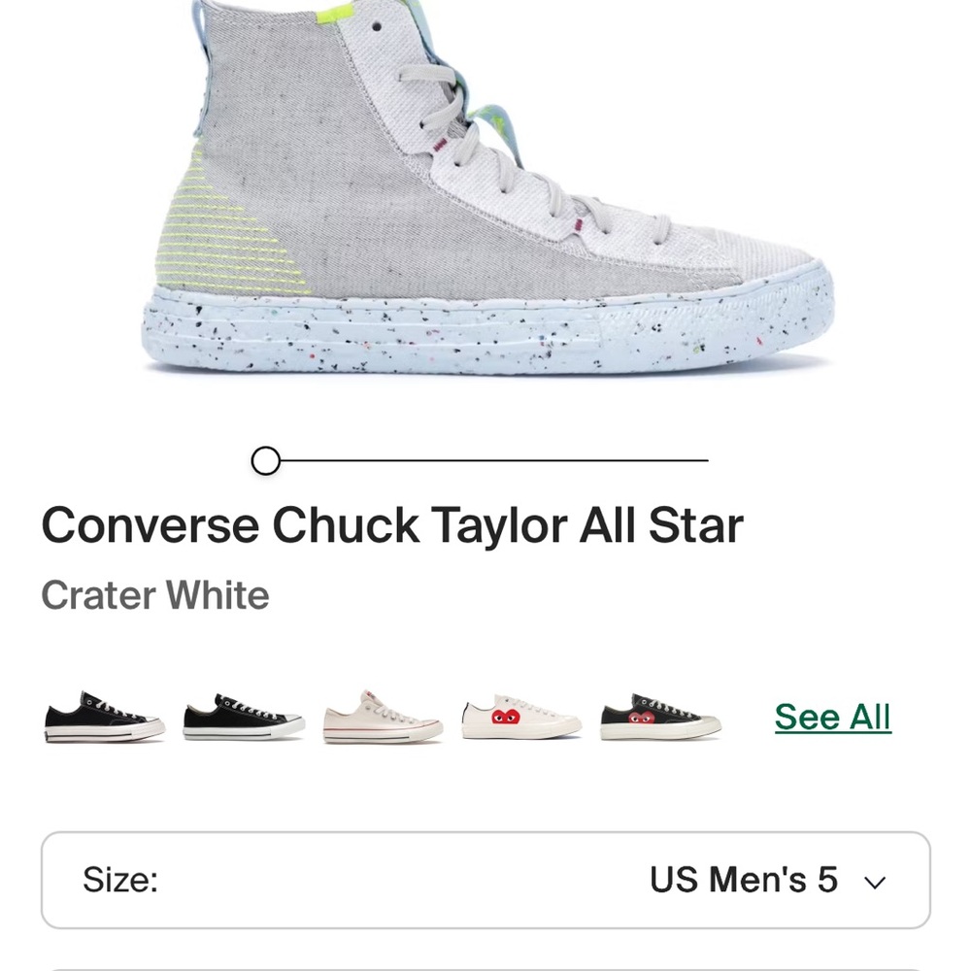
Task: Select the second black-and-white Chuck Taylor thumbnail
Action: click(241, 719)
